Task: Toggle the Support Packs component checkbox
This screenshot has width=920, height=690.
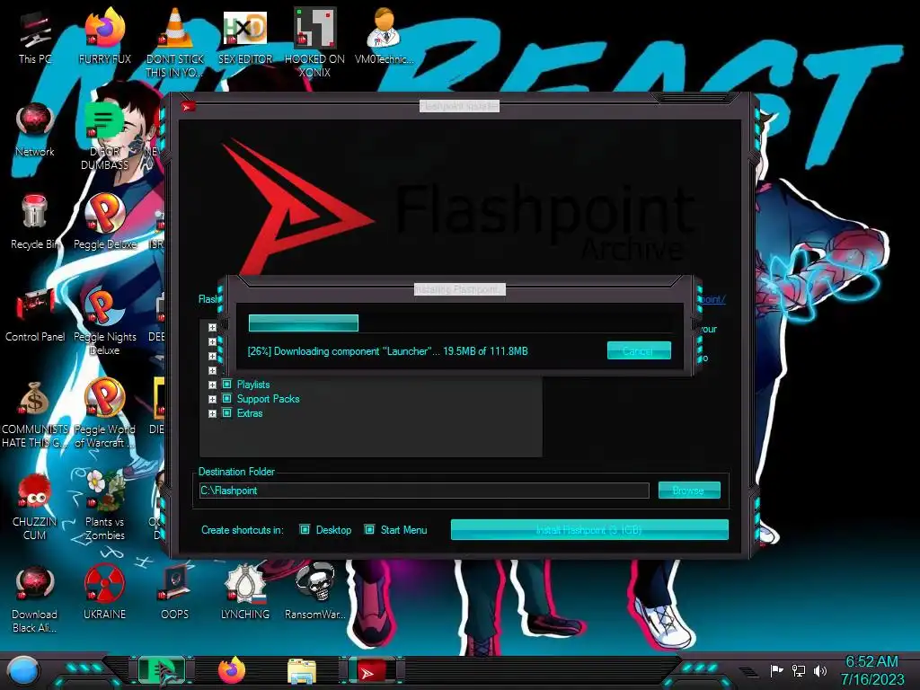Action: tap(227, 399)
